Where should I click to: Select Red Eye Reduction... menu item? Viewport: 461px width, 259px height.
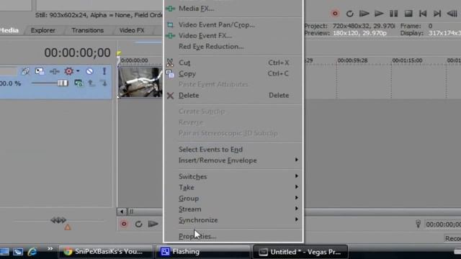(x=211, y=46)
